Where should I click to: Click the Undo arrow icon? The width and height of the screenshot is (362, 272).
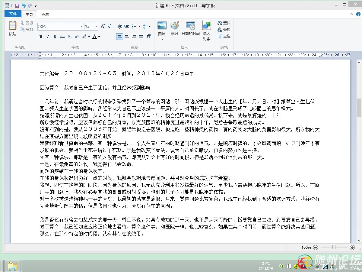[24, 6]
